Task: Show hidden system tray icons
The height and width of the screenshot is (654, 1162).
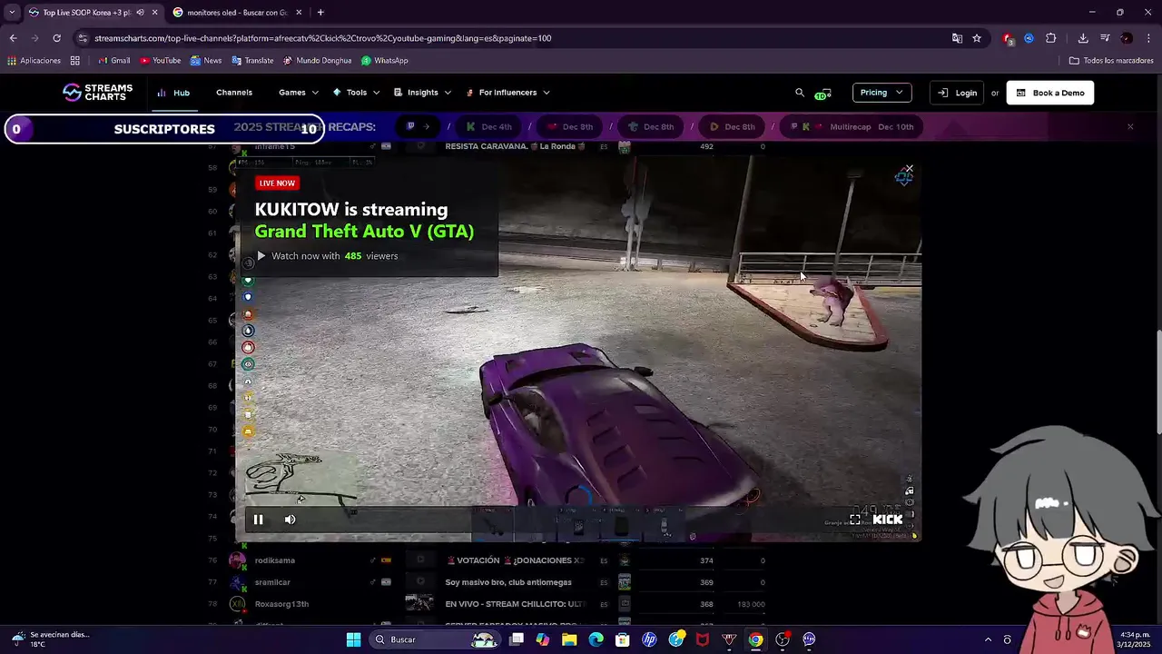Action: [x=988, y=639]
